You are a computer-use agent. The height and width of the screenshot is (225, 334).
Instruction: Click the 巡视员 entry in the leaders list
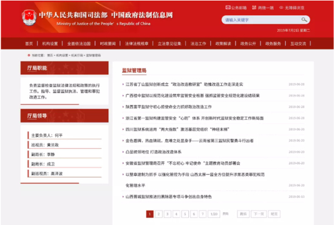click(x=65, y=145)
